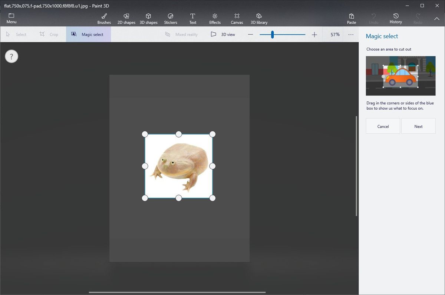Screen dimensions: 445x295
Task: Activate the Magic select tool
Action: pos(88,34)
